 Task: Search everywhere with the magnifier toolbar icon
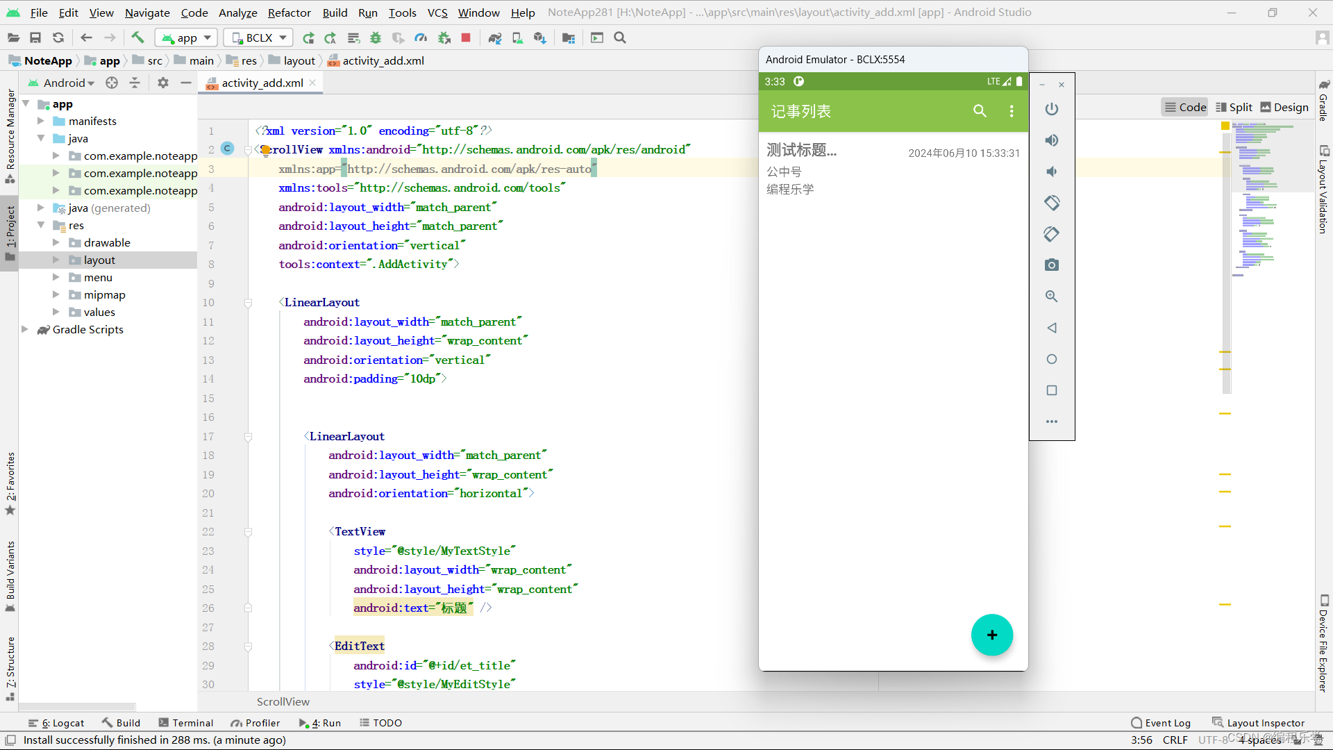coord(620,37)
